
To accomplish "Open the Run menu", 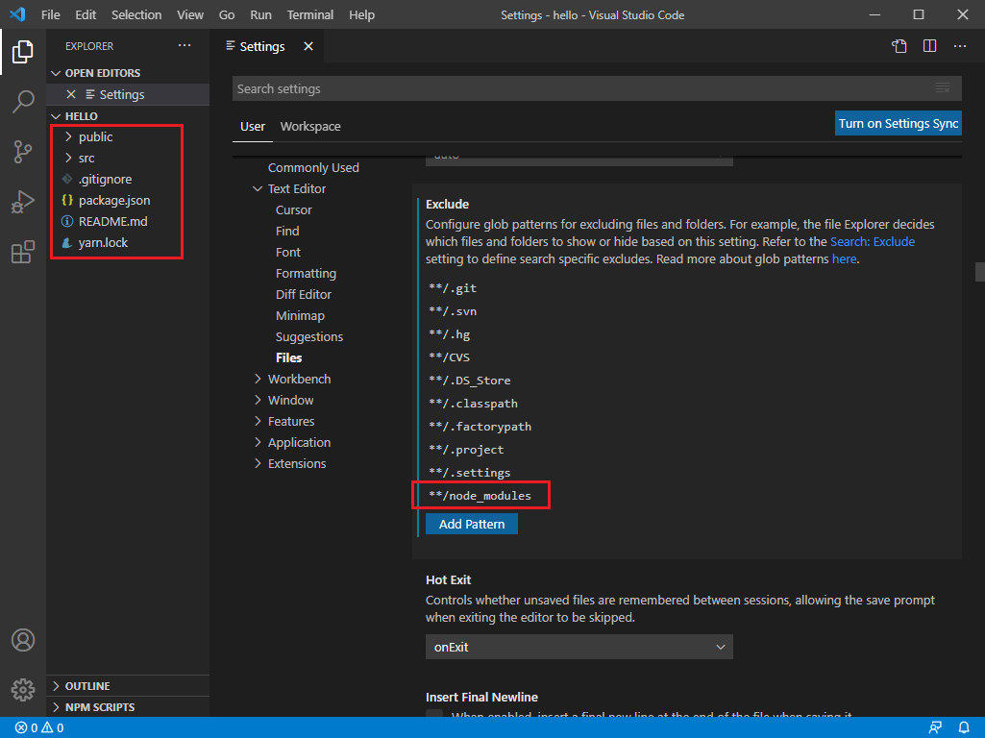I will (x=260, y=14).
